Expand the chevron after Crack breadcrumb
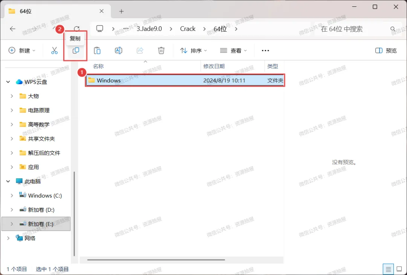 pos(204,29)
